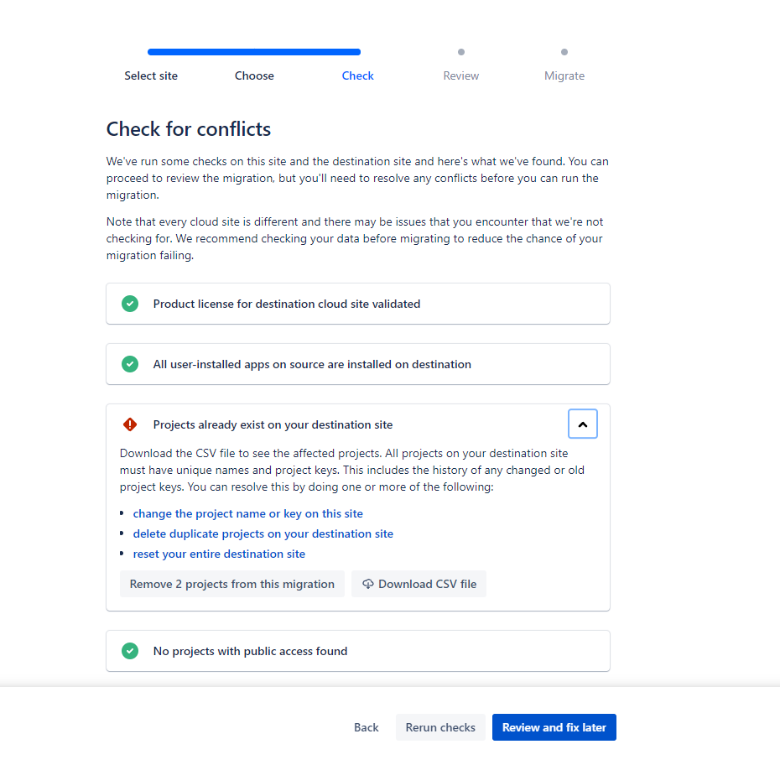Viewport: 780px width, 765px height.
Task: Jump to the Migrate step
Action: point(564,75)
